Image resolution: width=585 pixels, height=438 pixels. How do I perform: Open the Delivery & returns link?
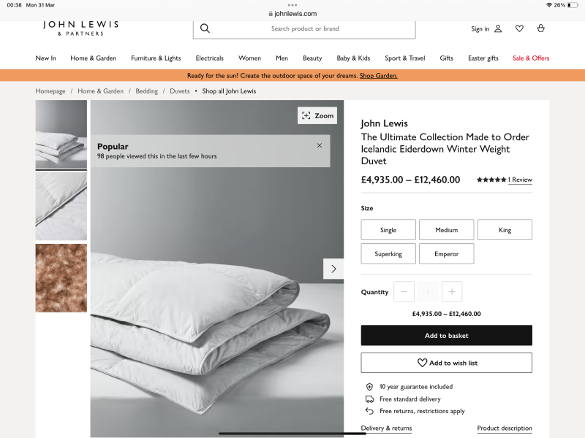[386, 428]
